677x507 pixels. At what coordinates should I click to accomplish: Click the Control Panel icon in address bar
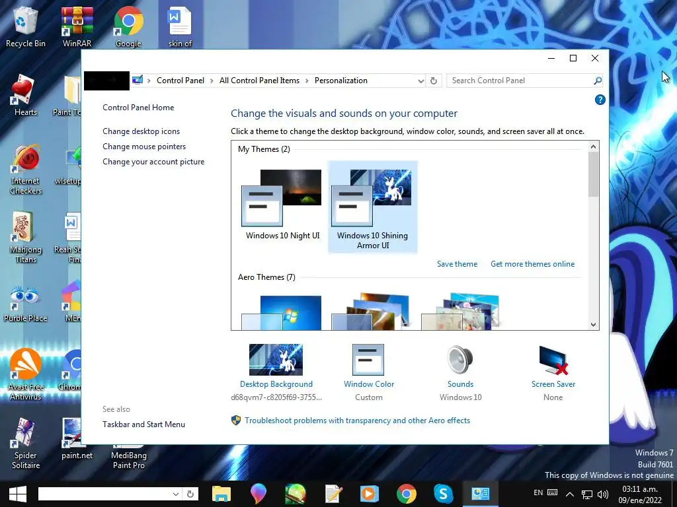pyautogui.click(x=138, y=80)
